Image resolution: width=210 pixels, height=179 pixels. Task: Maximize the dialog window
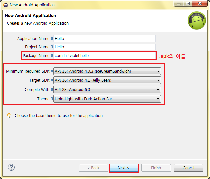[188, 3]
